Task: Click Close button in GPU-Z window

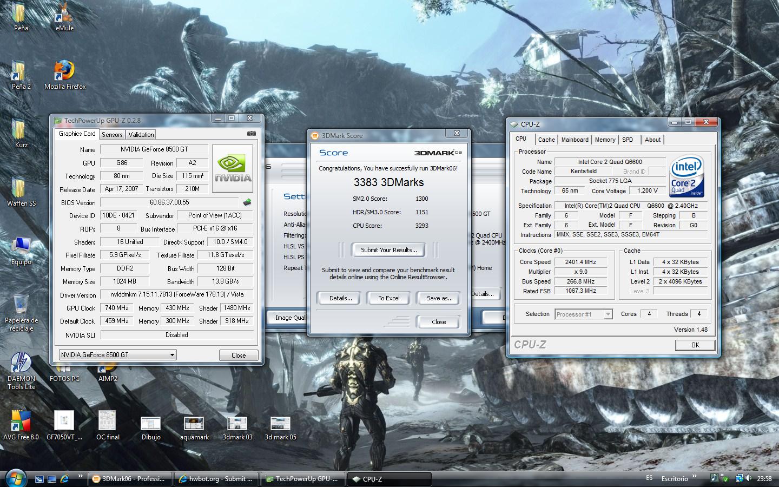Action: [239, 356]
